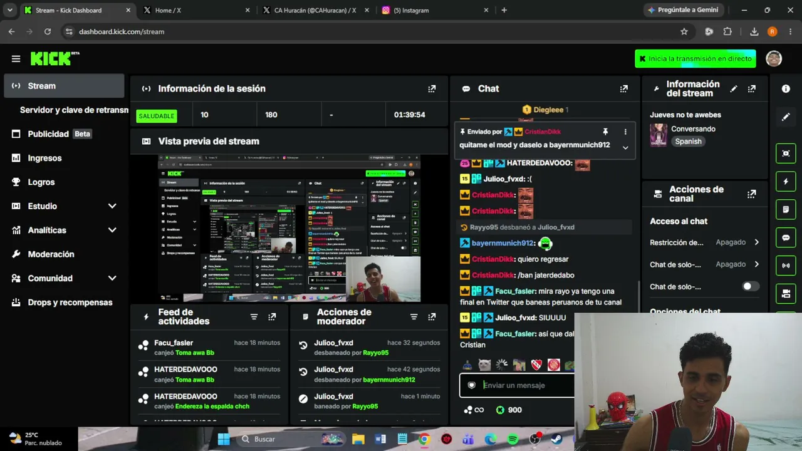Open filter options in Feed de actividades

(x=254, y=317)
